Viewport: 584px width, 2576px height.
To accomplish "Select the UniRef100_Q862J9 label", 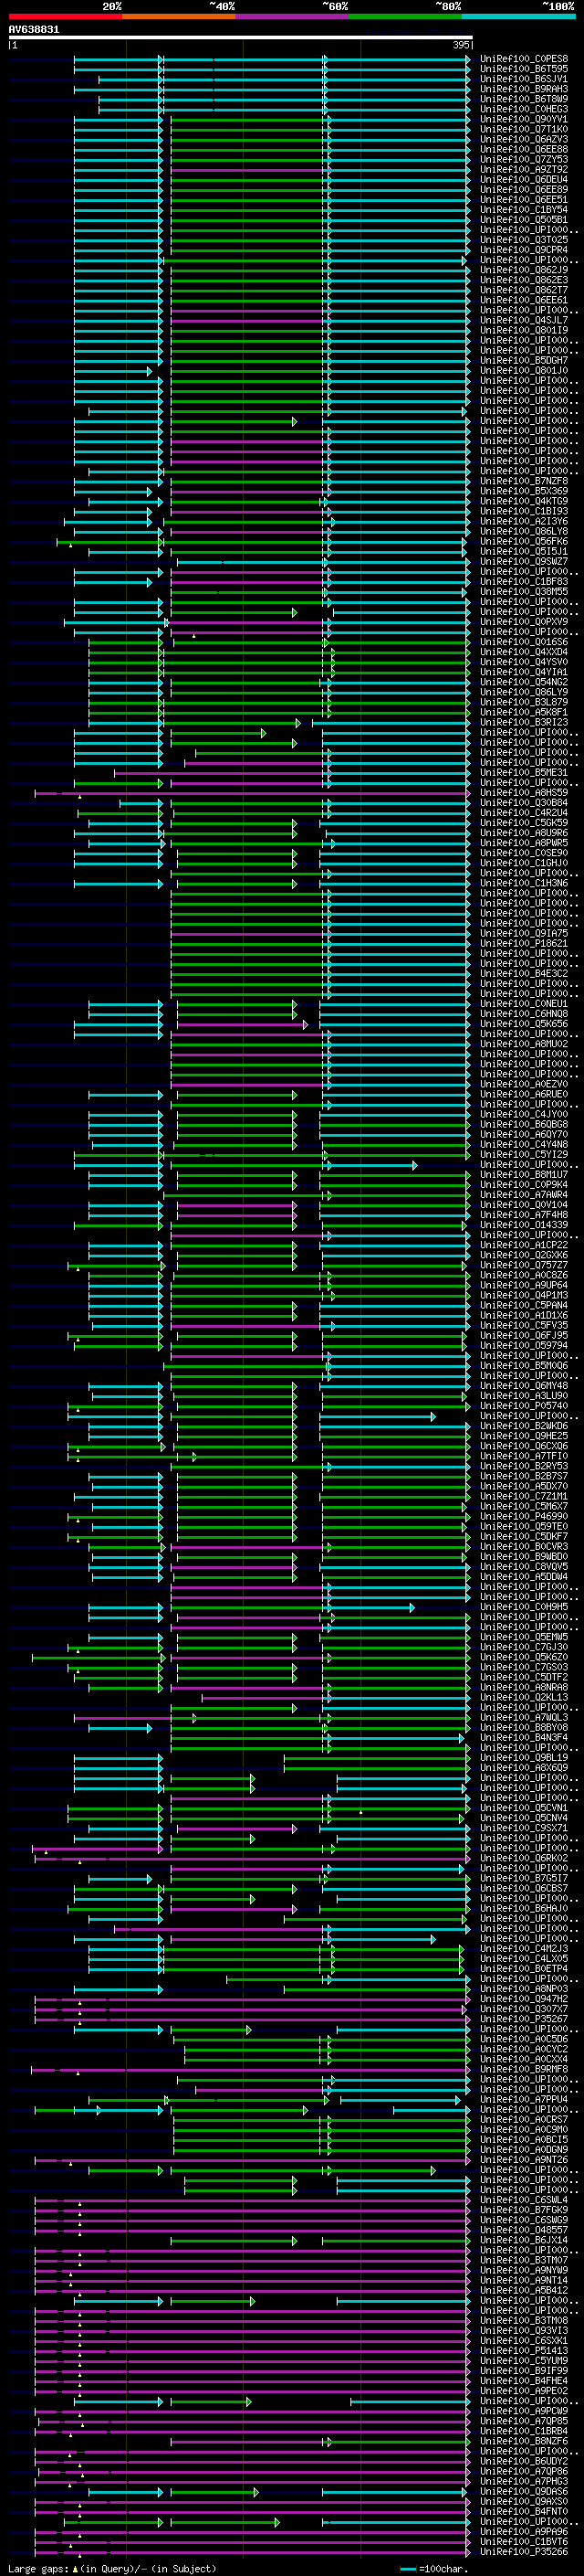I will point(524,270).
